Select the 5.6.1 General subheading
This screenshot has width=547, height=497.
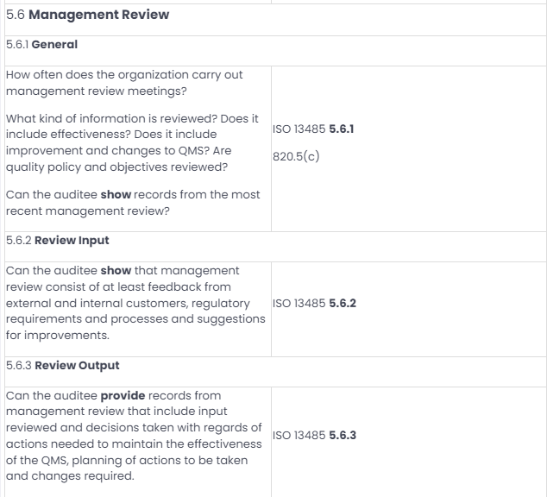tap(42, 45)
